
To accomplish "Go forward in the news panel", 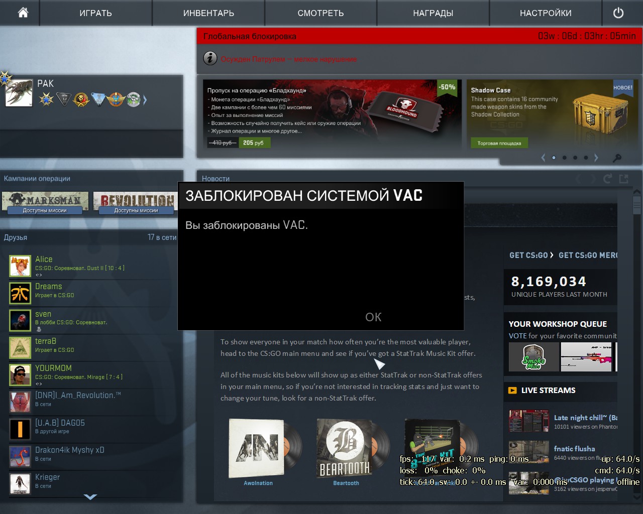I will (x=592, y=179).
